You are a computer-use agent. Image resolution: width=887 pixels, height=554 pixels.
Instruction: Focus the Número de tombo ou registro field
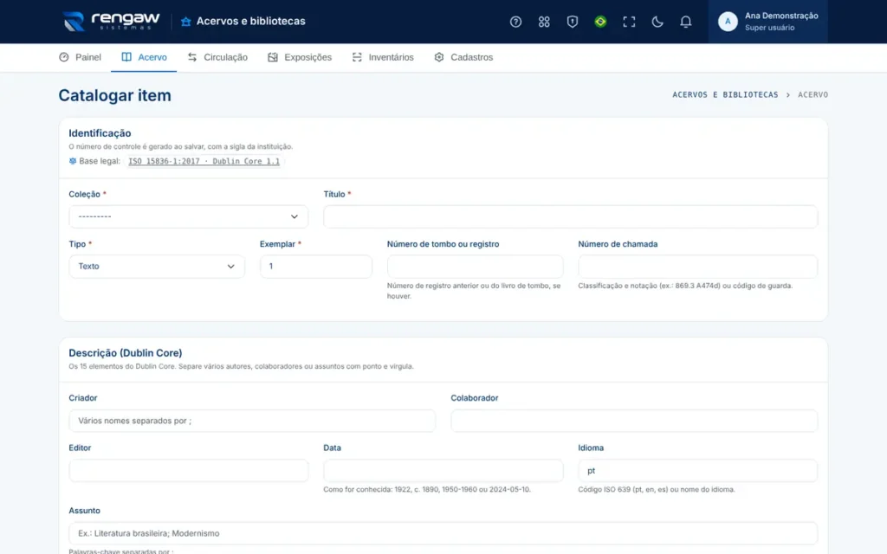[476, 267]
